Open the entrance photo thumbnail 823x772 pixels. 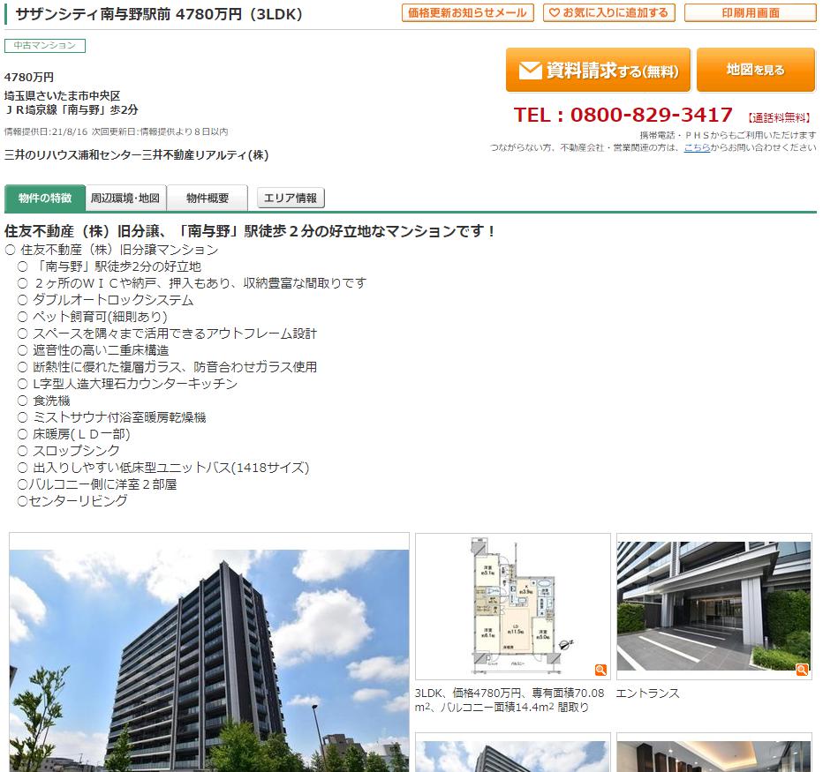(714, 605)
